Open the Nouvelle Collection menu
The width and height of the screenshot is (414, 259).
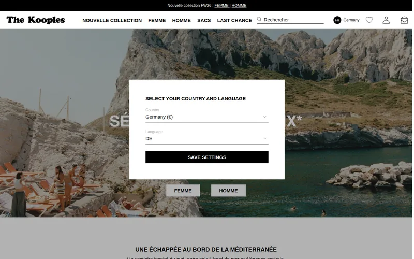click(112, 20)
